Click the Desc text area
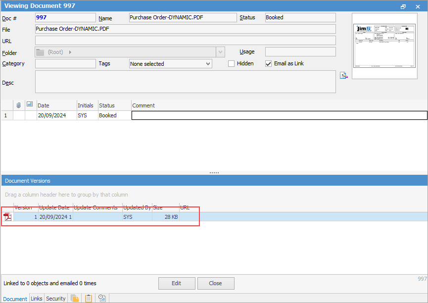 186,82
